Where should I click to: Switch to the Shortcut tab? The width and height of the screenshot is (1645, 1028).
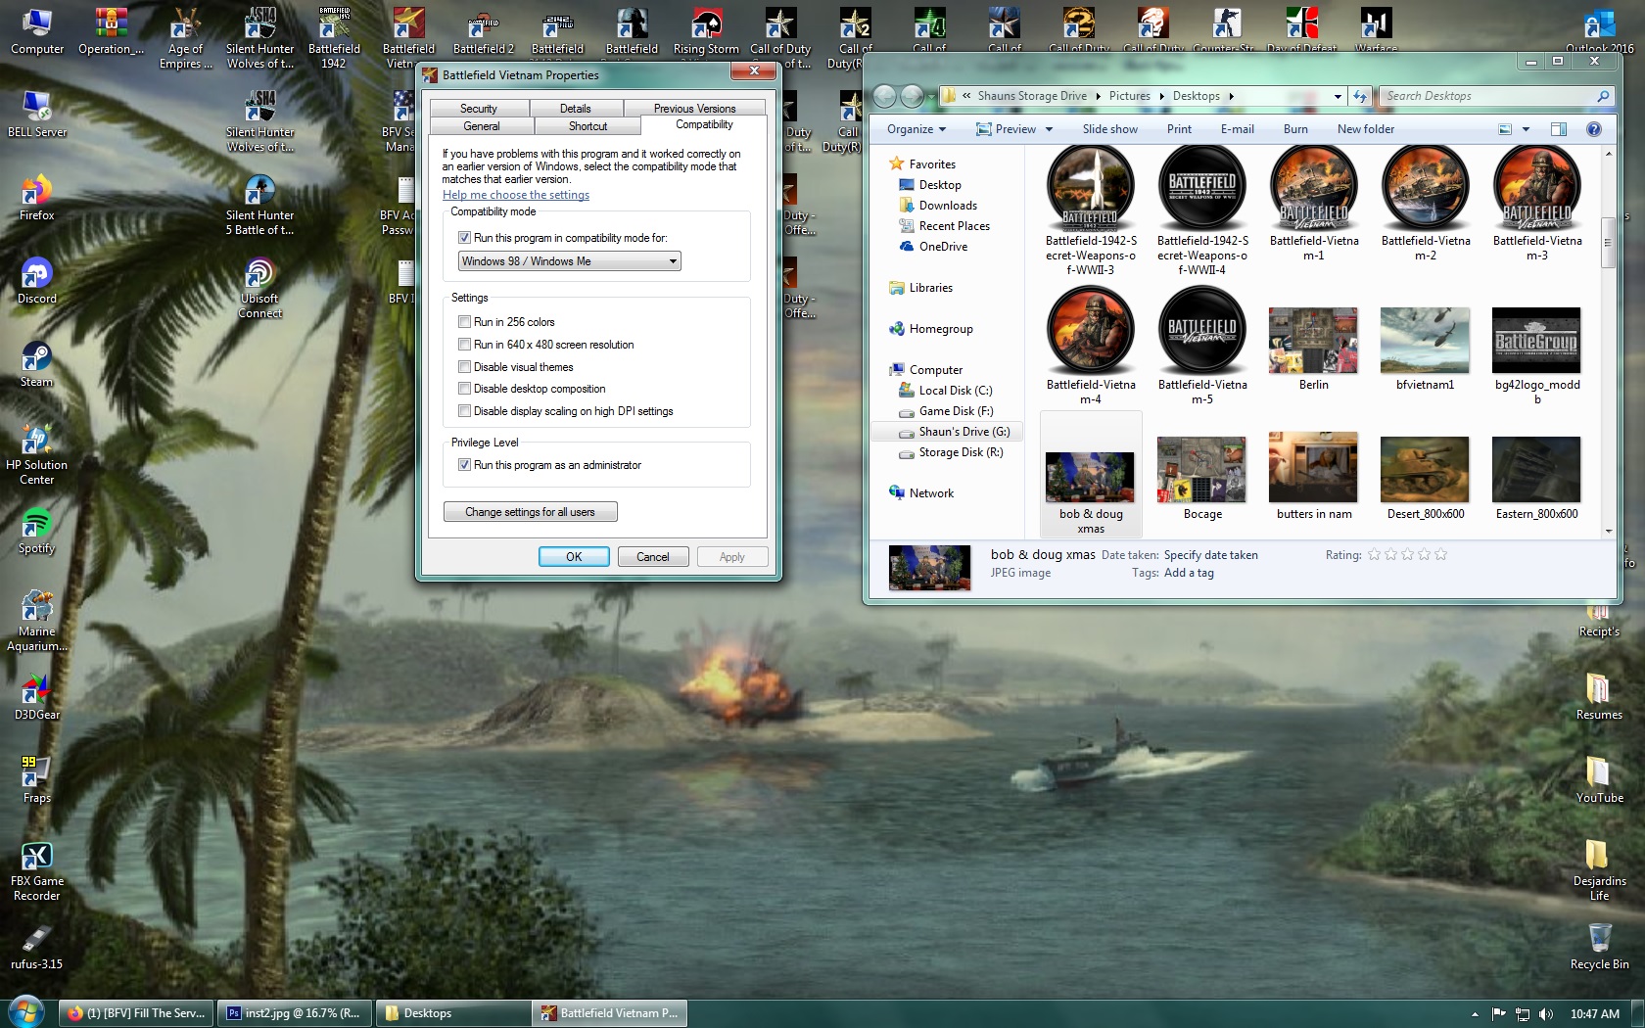click(587, 126)
